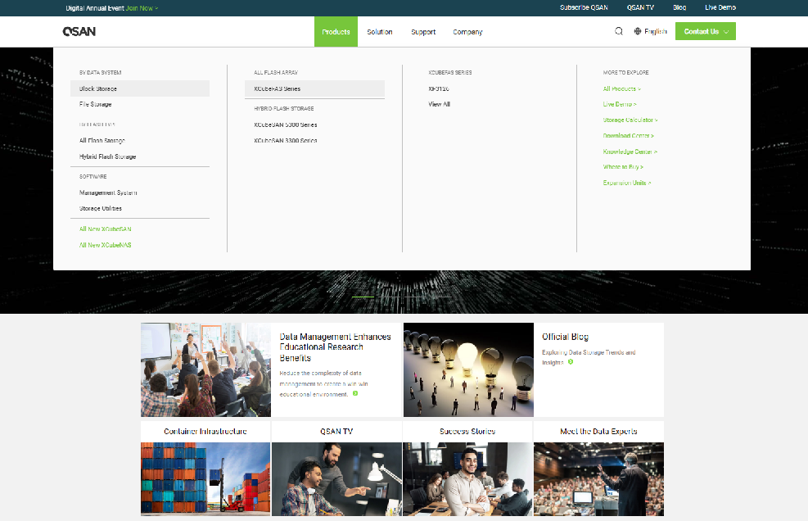This screenshot has height=521, width=808.
Task: Select Hybrid Flash Storage item
Action: coord(108,156)
